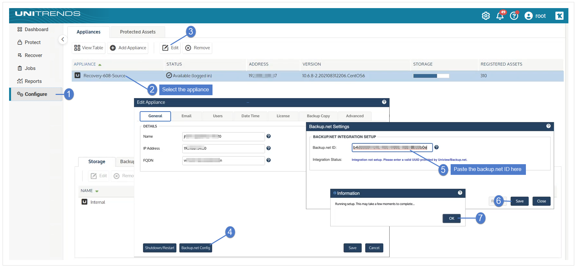Click the storage usage bar for Recovery-608-Source
This screenshot has width=583, height=272.
click(x=431, y=76)
